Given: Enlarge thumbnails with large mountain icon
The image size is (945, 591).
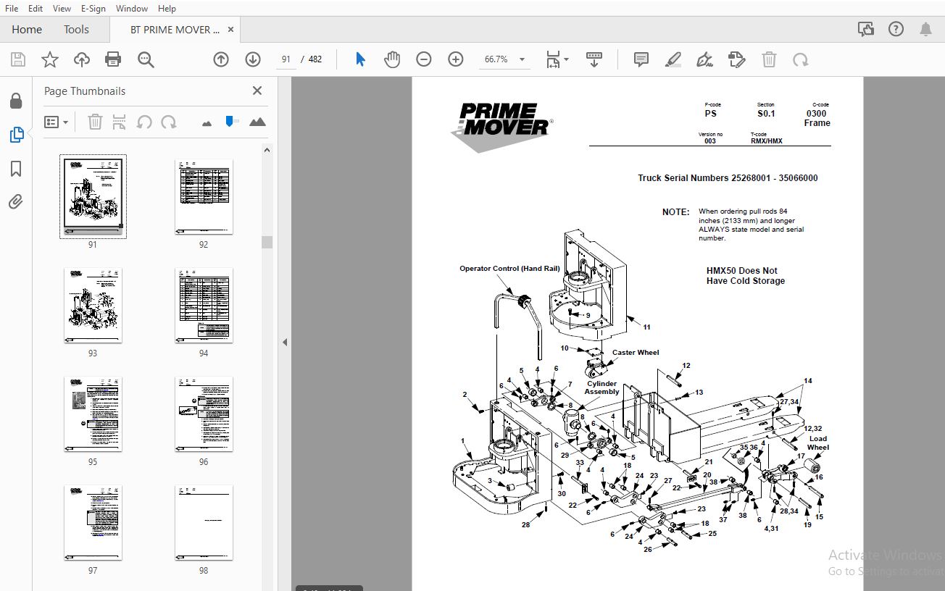Looking at the screenshot, I should point(257,122).
